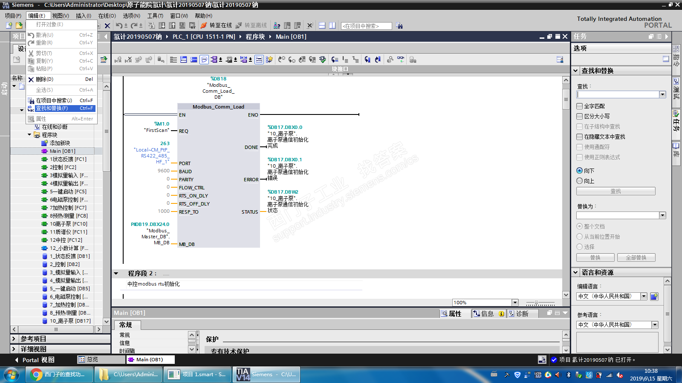Tick the 使用通配符 checkbox
The width and height of the screenshot is (682, 383).
click(579, 147)
